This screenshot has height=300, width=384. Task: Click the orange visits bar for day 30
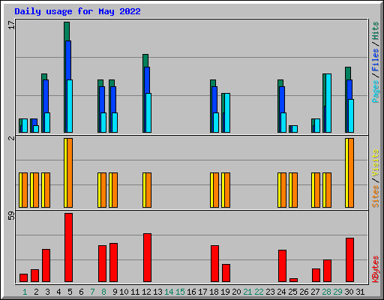351,172
